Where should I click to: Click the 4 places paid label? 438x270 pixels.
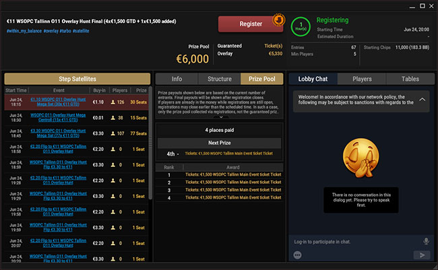(219, 130)
